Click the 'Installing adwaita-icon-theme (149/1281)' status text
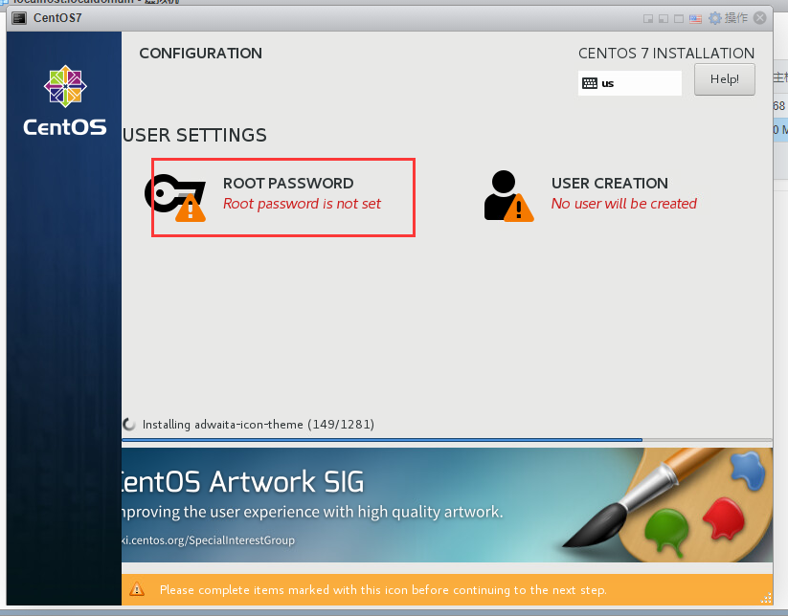The image size is (788, 616). (259, 425)
